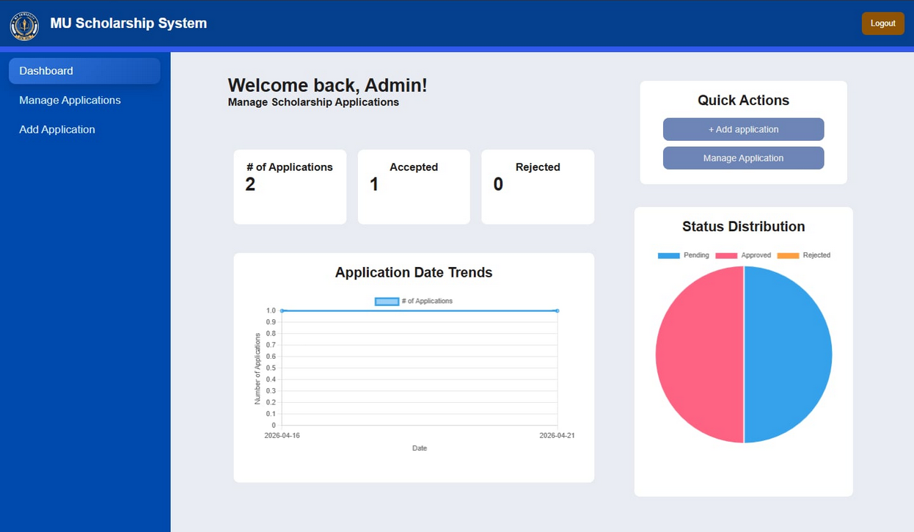Click the 2026-04-16 data point on trend line
This screenshot has width=914, height=532.
pos(282,311)
